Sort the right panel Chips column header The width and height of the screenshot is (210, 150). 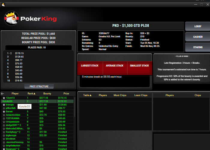198,95
